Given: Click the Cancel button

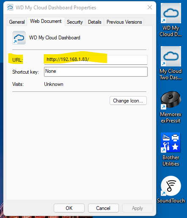Looking at the screenshot, I should pyautogui.click(x=103, y=208).
